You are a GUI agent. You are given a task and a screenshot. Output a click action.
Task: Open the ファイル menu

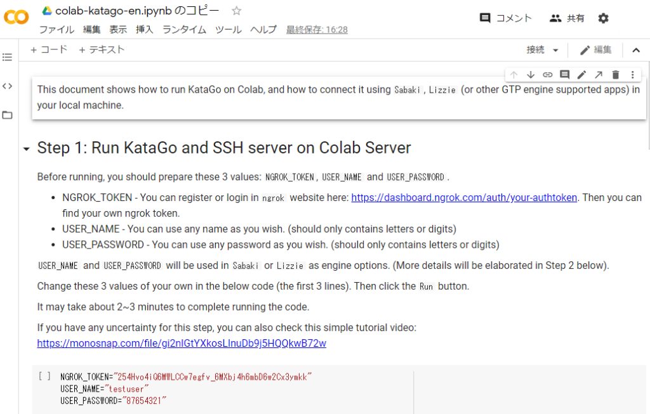(56, 30)
